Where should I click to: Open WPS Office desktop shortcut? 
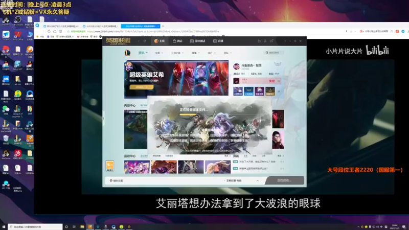coord(18,36)
